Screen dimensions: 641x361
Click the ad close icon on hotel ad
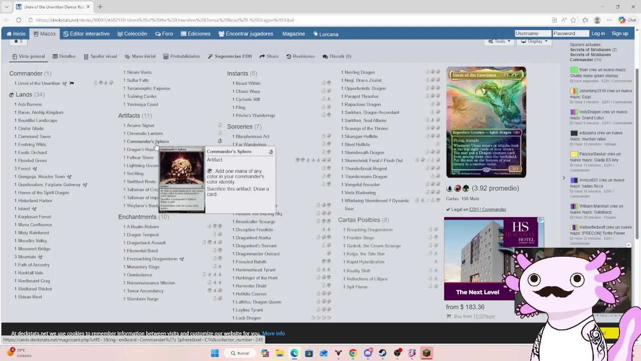coord(540,220)
